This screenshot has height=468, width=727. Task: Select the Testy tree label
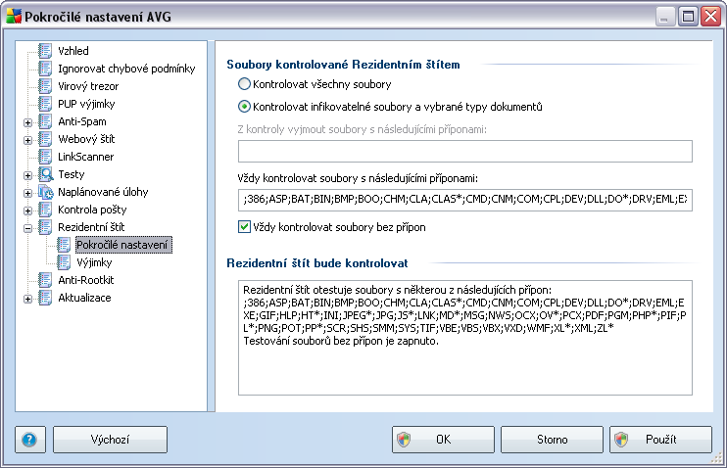click(x=72, y=174)
